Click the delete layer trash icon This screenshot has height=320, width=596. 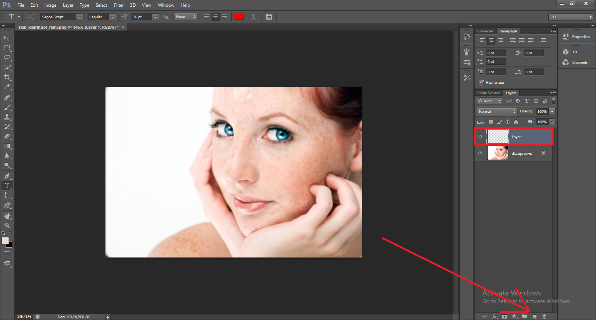tap(544, 317)
